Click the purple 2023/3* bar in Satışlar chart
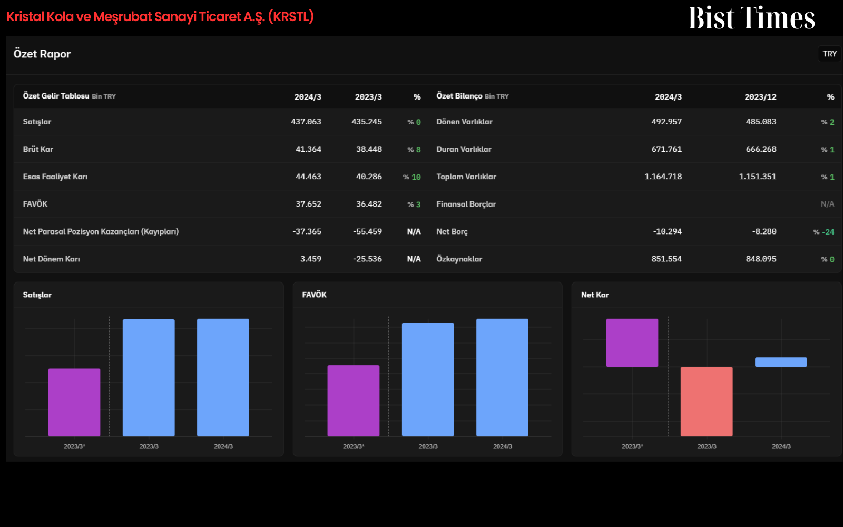Screen dimensions: 843x527 click(74, 403)
